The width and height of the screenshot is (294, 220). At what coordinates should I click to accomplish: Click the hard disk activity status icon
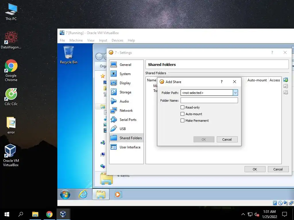[275, 203]
